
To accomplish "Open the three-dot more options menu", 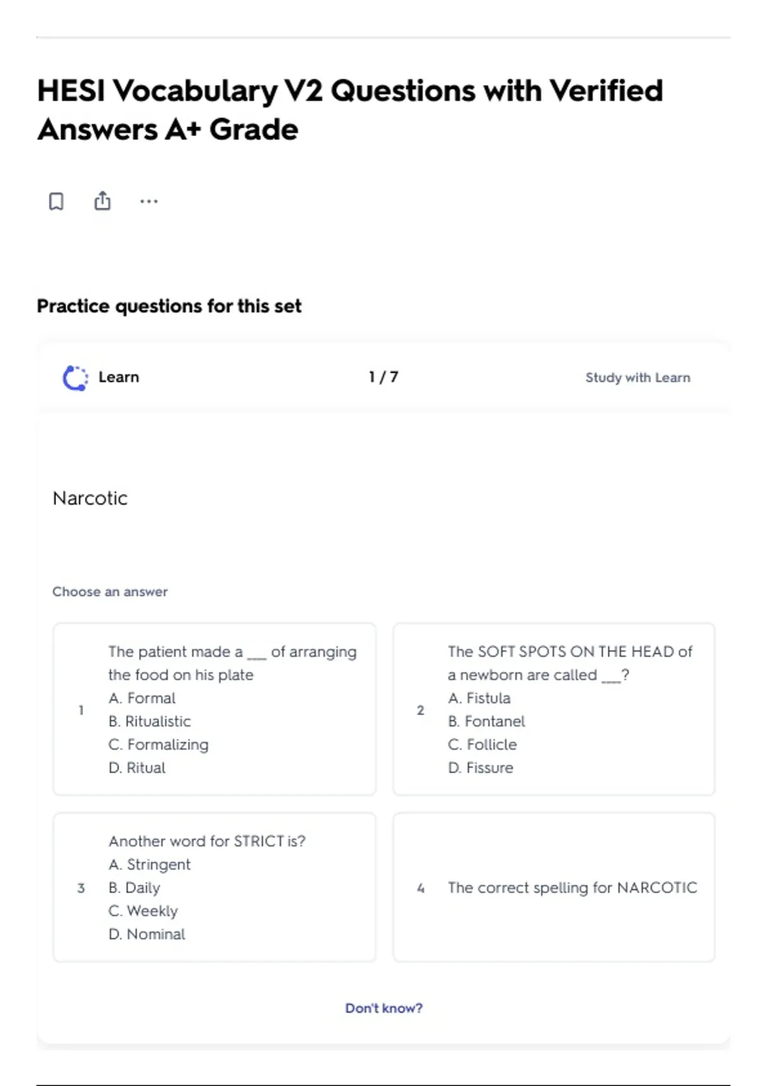I will (149, 201).
